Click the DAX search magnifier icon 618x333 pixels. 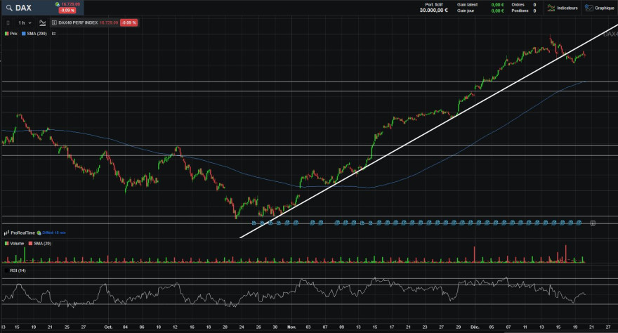tap(8, 7)
